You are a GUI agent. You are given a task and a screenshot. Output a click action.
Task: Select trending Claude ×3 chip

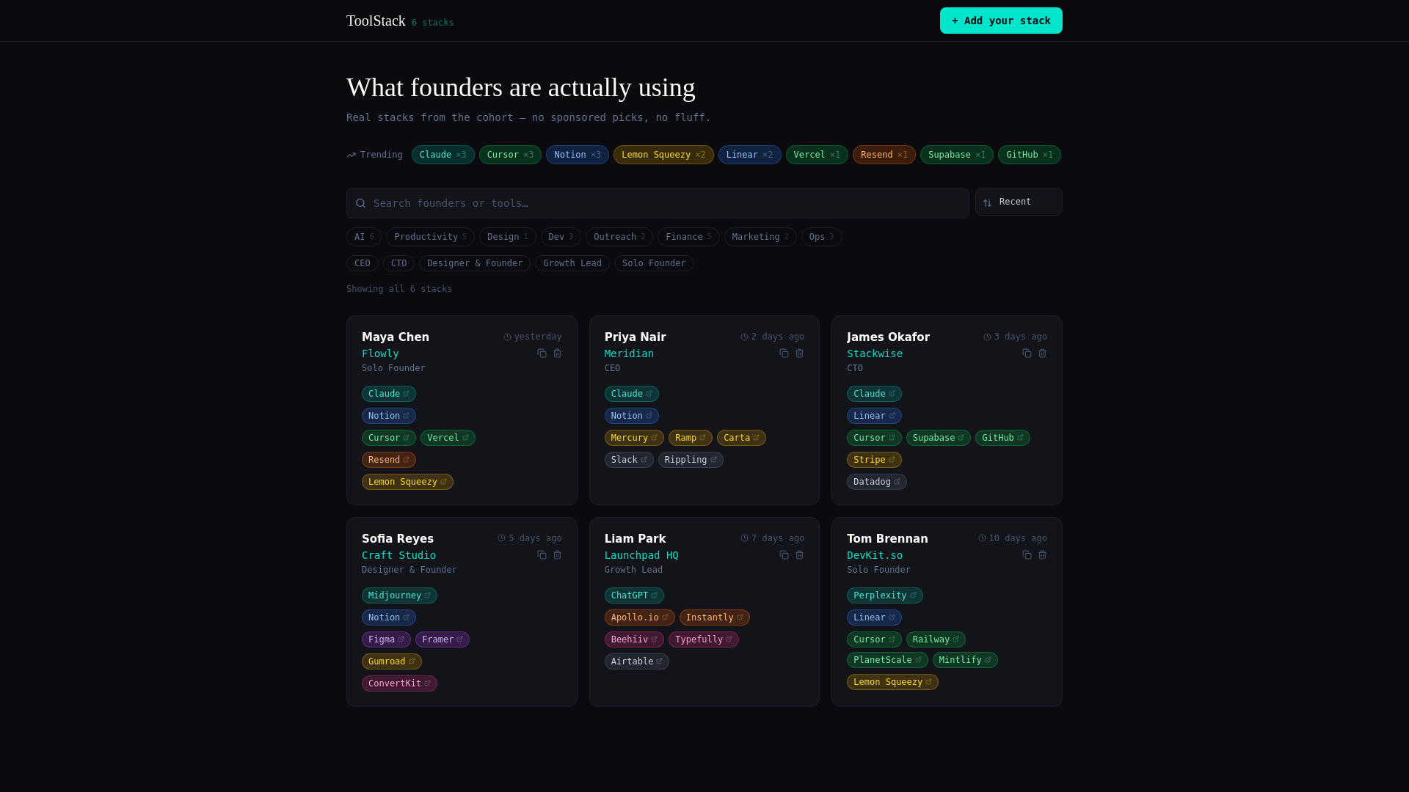[x=443, y=155]
